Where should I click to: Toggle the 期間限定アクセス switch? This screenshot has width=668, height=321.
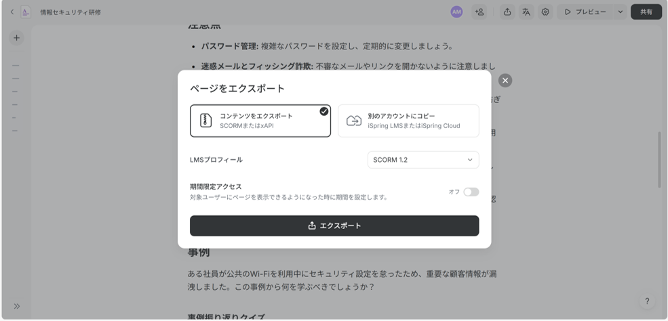click(471, 192)
